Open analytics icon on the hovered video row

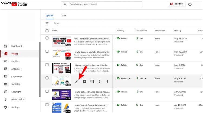(84, 81)
